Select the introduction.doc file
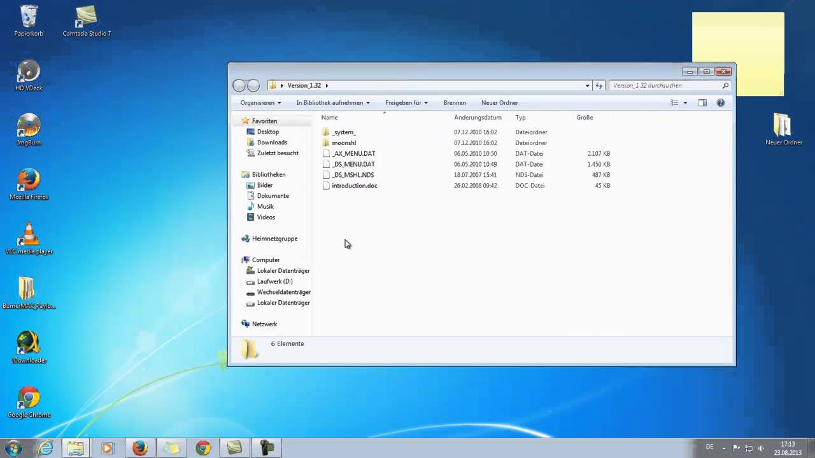Screen dimensions: 815x458 click(x=355, y=186)
